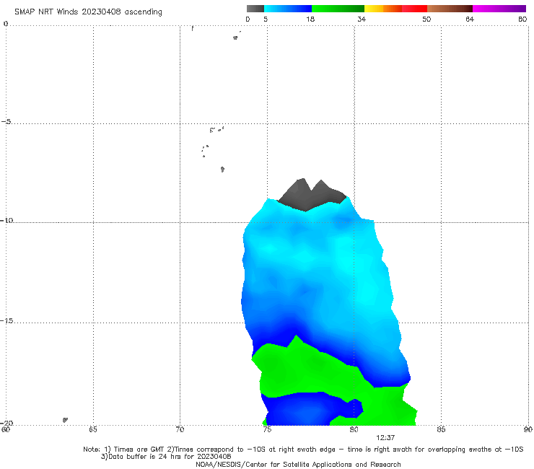Click the longitude axis label "60"

click(6, 429)
